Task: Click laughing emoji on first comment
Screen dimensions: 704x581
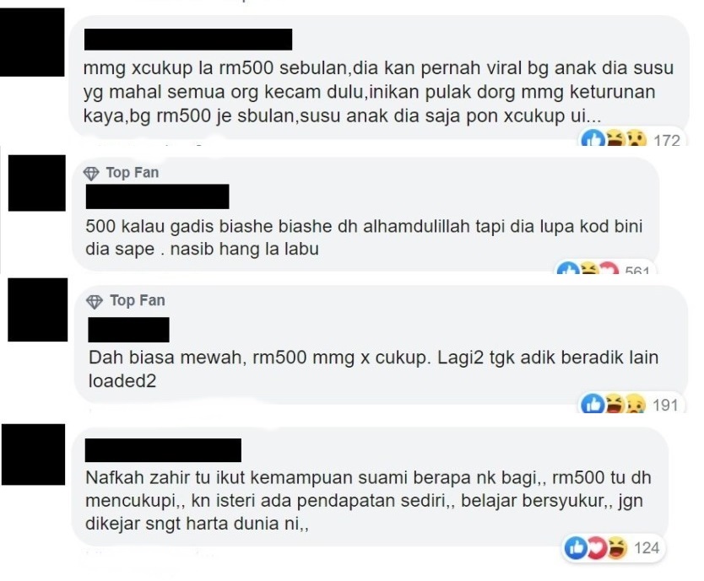Action: [614, 138]
